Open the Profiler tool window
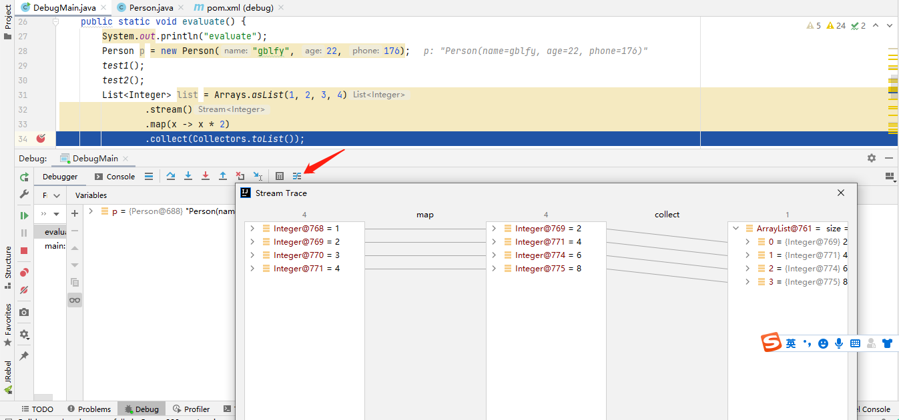Image resolution: width=899 pixels, height=420 pixels. tap(191, 409)
